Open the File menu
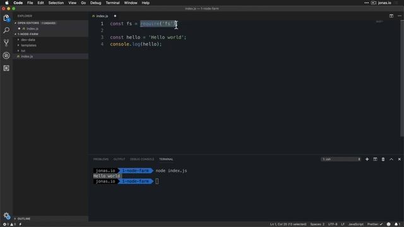This screenshot has width=404, height=227. pyautogui.click(x=30, y=3)
